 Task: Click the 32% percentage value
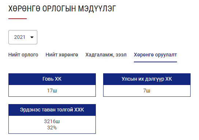tap(52, 128)
